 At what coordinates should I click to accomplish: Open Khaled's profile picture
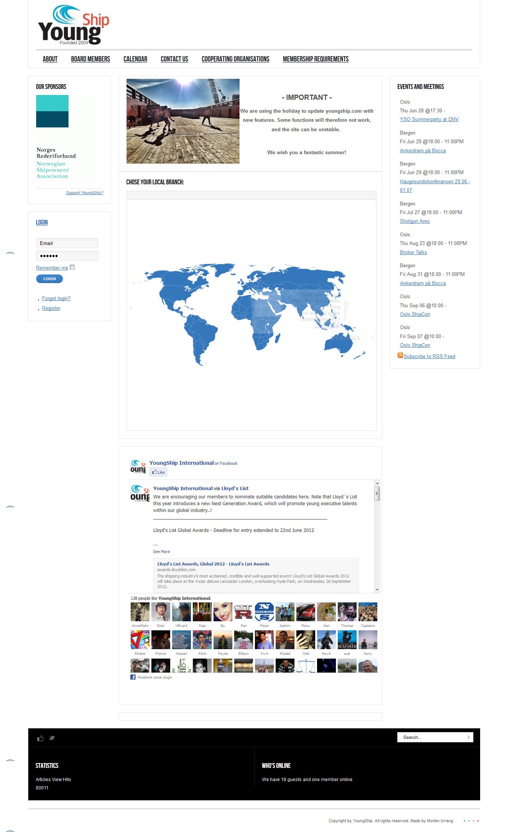[x=285, y=640]
